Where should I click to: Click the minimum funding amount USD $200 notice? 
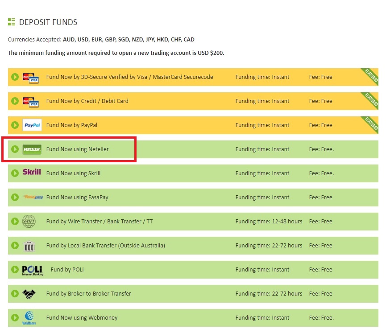point(116,53)
